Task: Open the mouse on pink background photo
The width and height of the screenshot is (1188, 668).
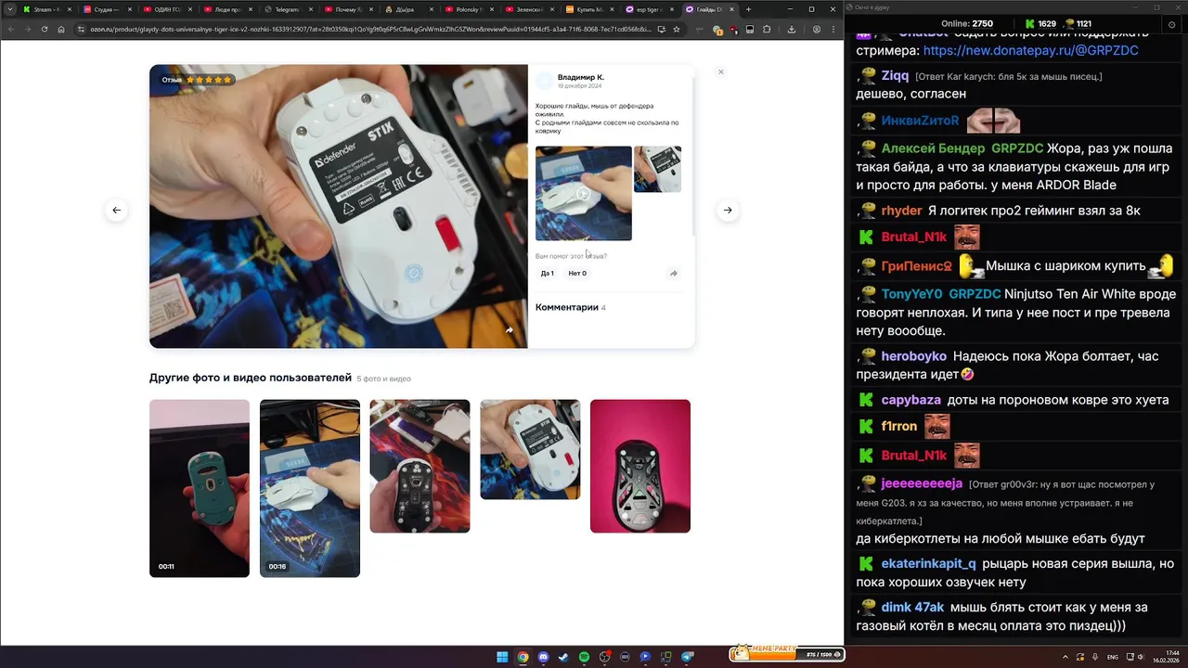Action: [x=640, y=466]
